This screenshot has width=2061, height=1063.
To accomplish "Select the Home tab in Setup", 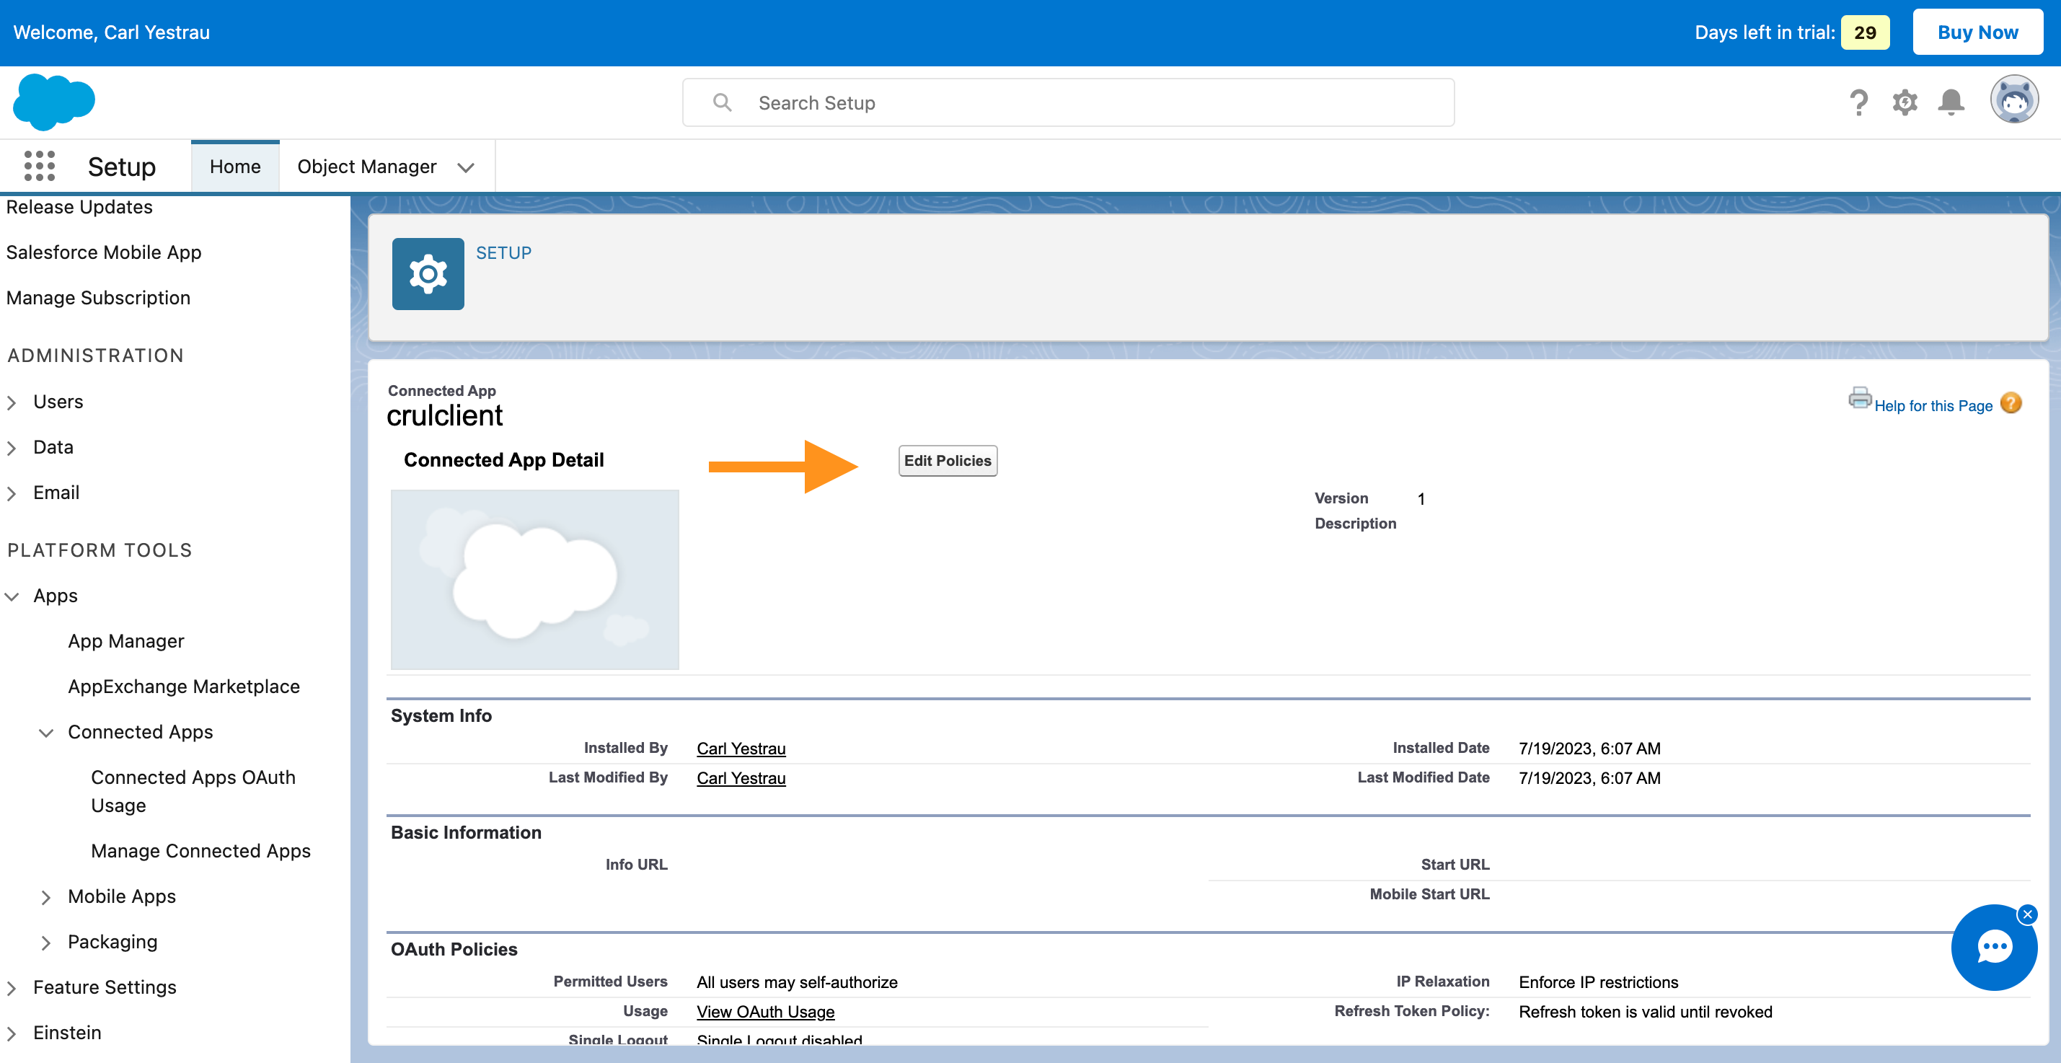I will 234,165.
